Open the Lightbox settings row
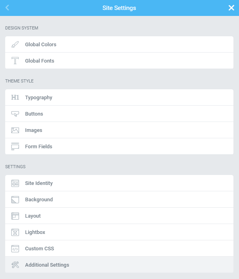Screen dimensions: 239x279 (119, 232)
